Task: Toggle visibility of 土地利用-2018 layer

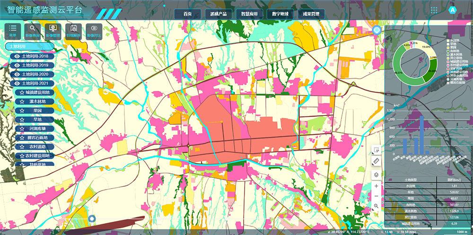Action: pyautogui.click(x=18, y=56)
